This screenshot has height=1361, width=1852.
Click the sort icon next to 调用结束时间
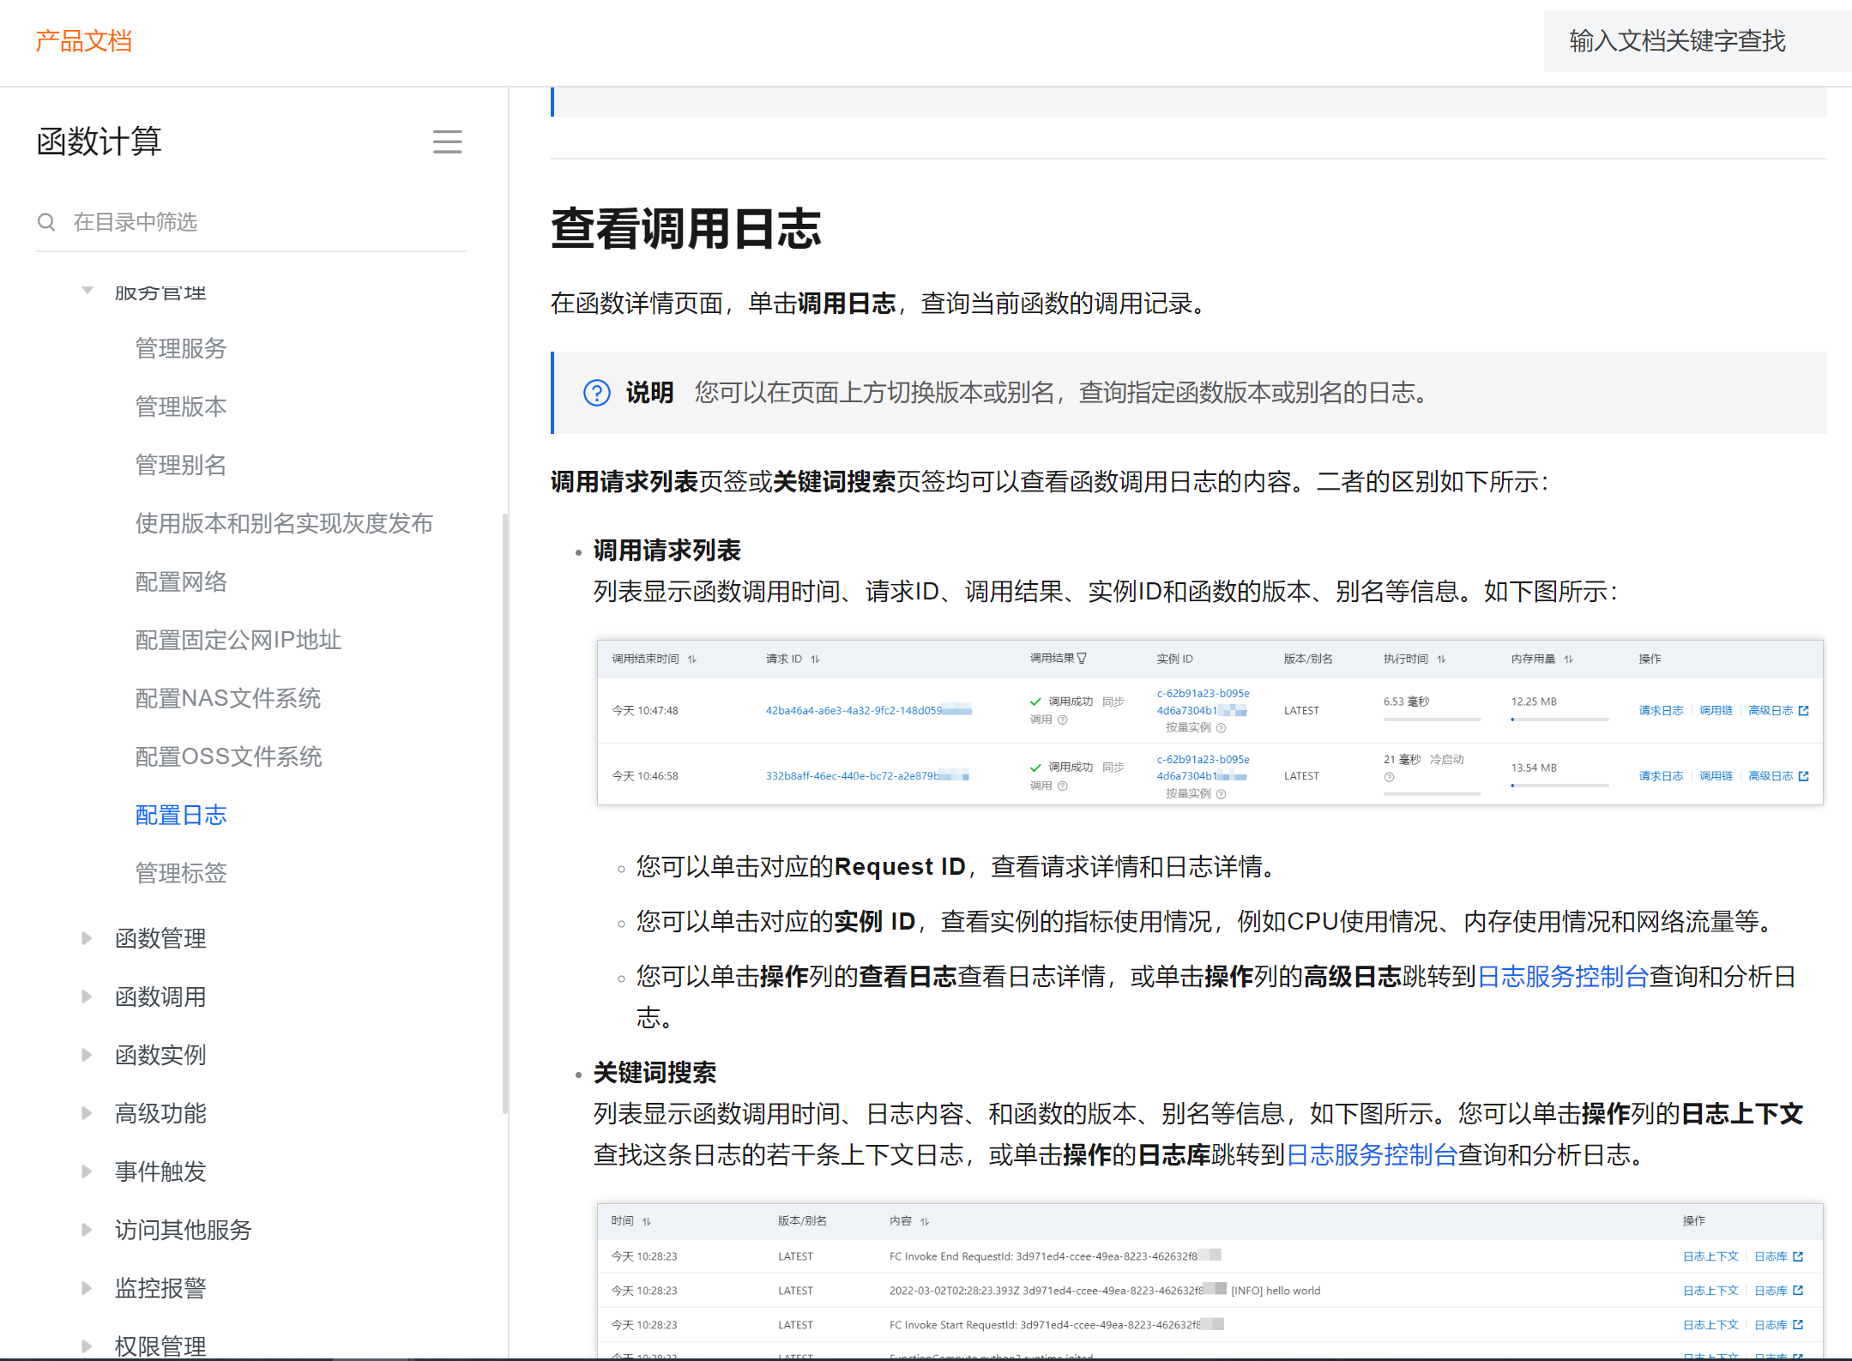(x=692, y=659)
